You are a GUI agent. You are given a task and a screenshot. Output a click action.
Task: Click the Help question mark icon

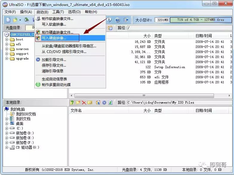[x=117, y=20]
